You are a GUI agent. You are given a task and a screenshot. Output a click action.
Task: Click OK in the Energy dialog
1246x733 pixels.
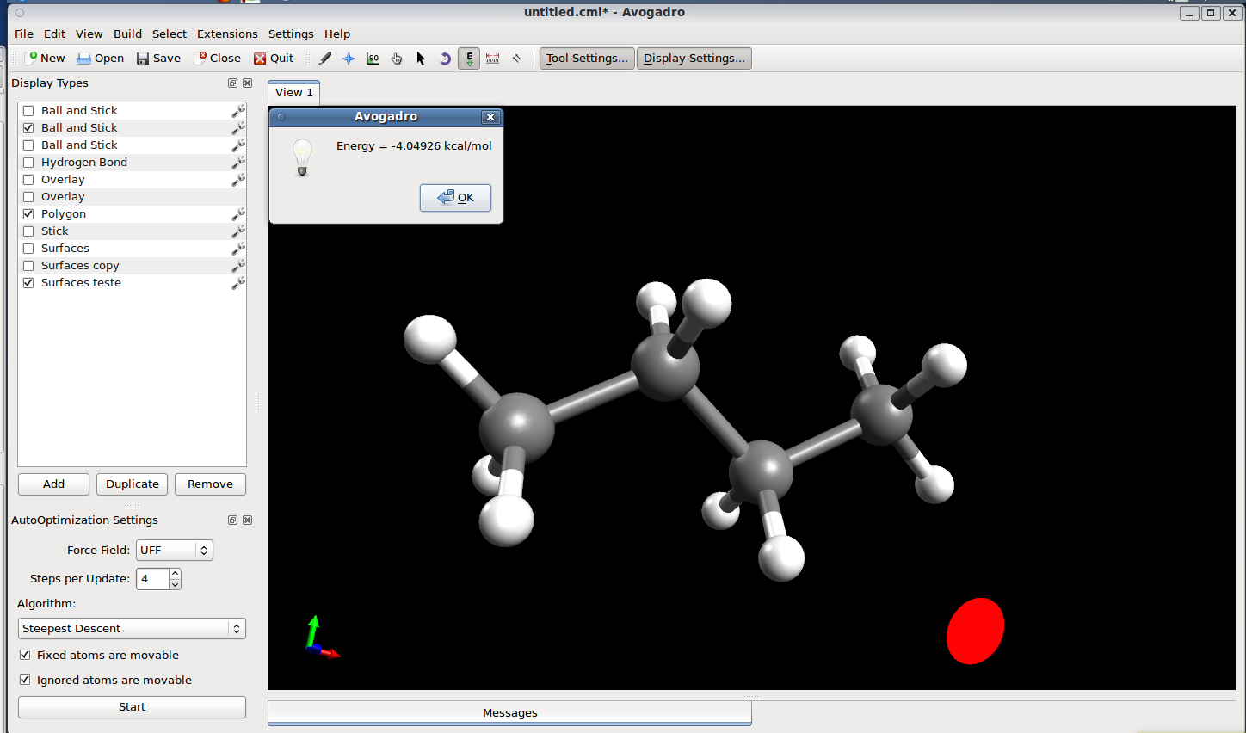(x=455, y=198)
